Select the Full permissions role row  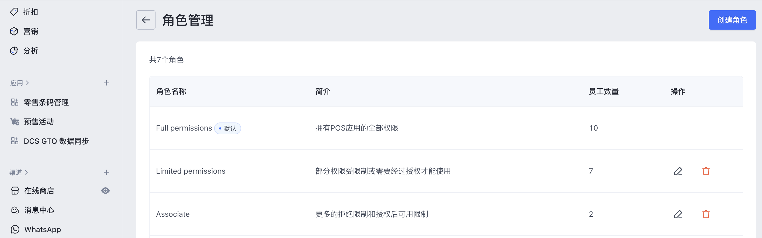(446, 128)
